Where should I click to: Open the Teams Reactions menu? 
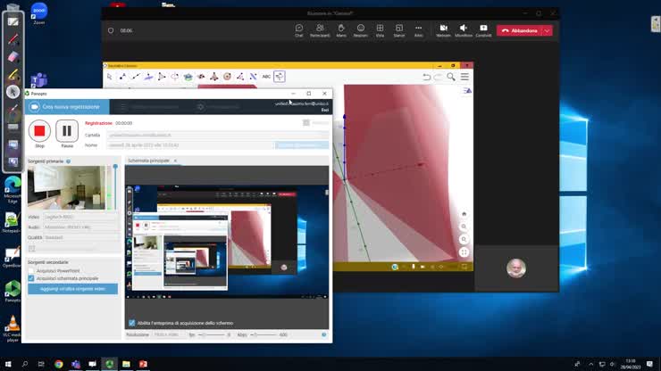click(361, 29)
